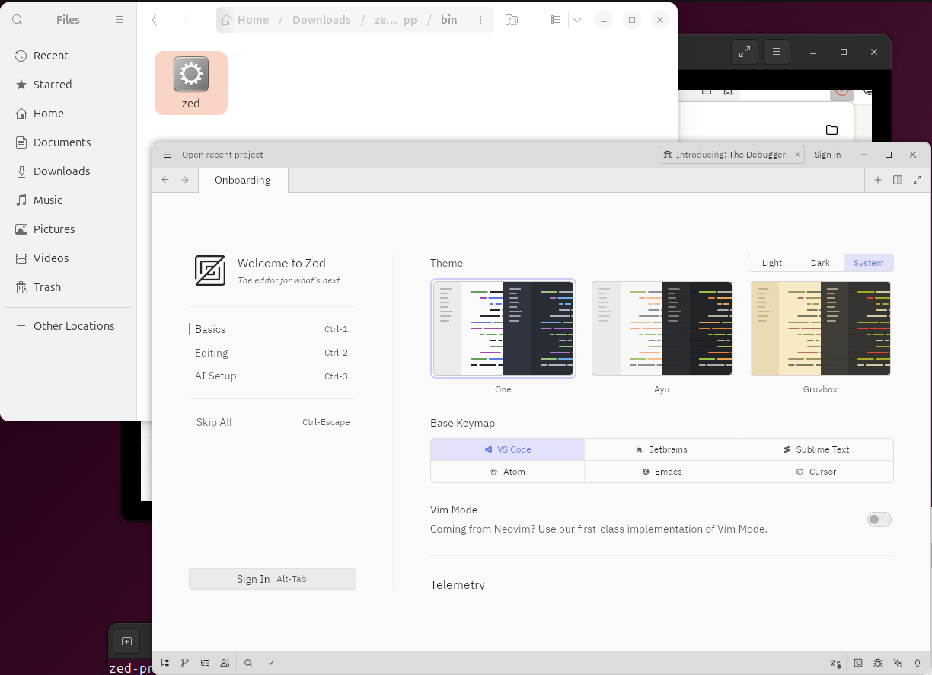Dismiss the Introducing: The Debugger banner
The image size is (932, 675).
797,155
